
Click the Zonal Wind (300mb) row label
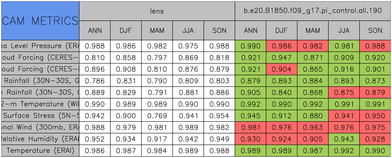tap(40, 127)
